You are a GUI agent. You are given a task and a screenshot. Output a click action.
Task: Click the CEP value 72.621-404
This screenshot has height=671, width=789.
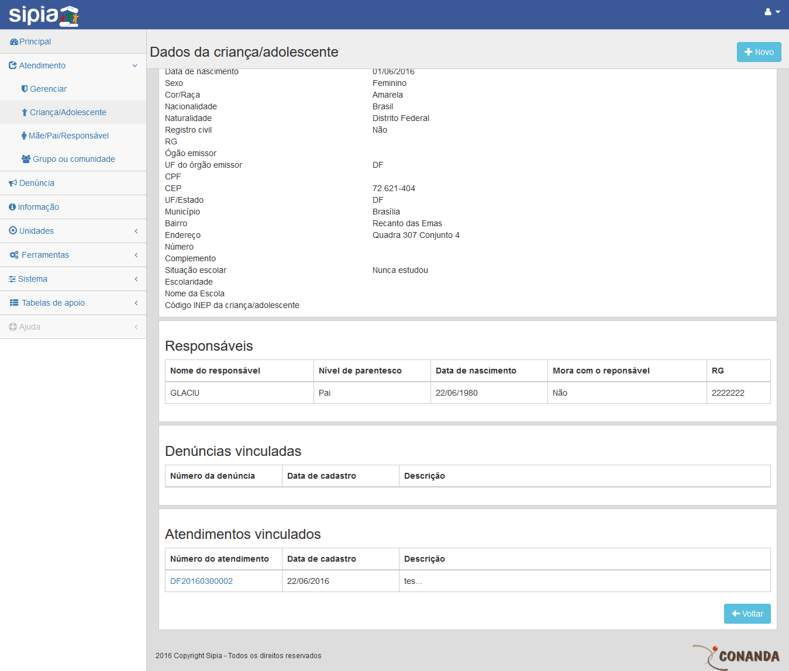pyautogui.click(x=394, y=188)
